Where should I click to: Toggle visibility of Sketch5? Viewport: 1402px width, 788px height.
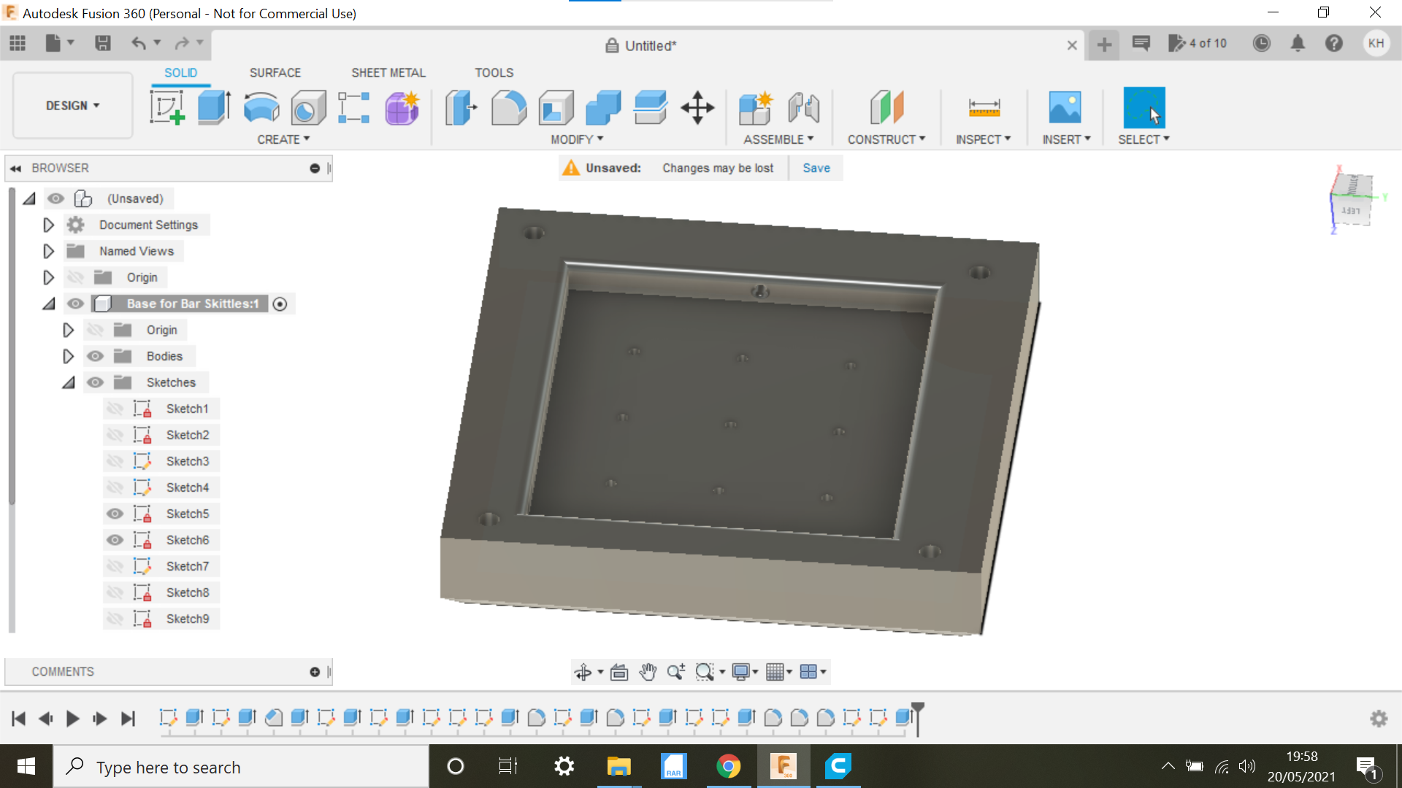(115, 513)
